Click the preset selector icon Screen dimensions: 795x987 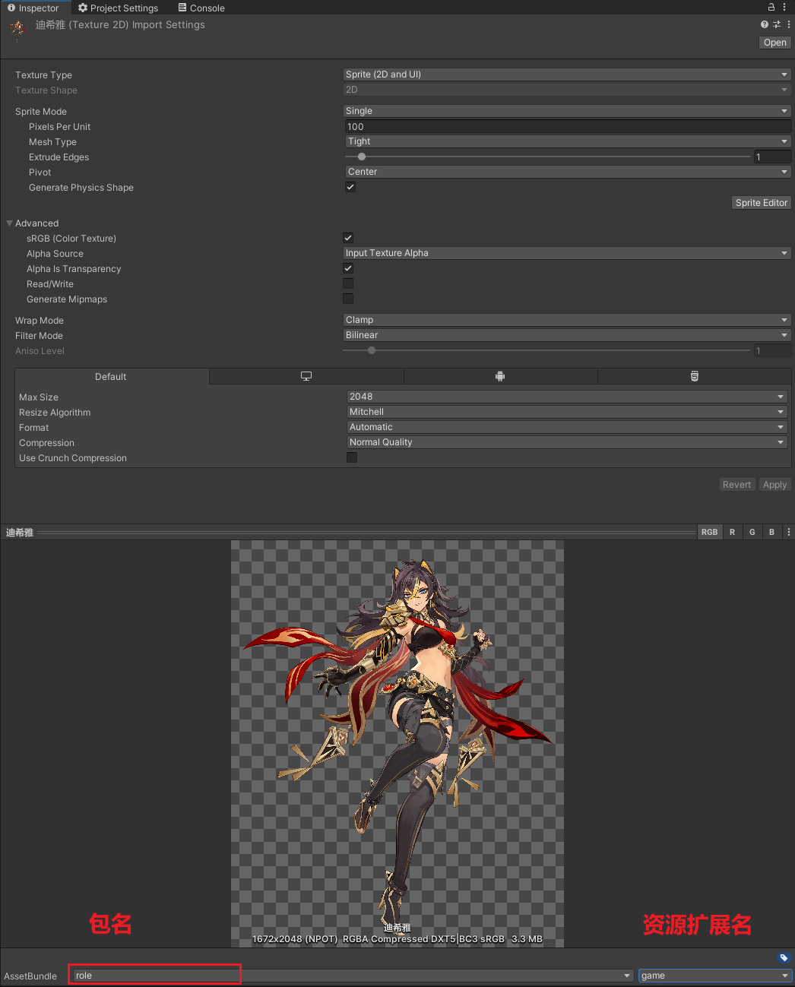tap(777, 24)
